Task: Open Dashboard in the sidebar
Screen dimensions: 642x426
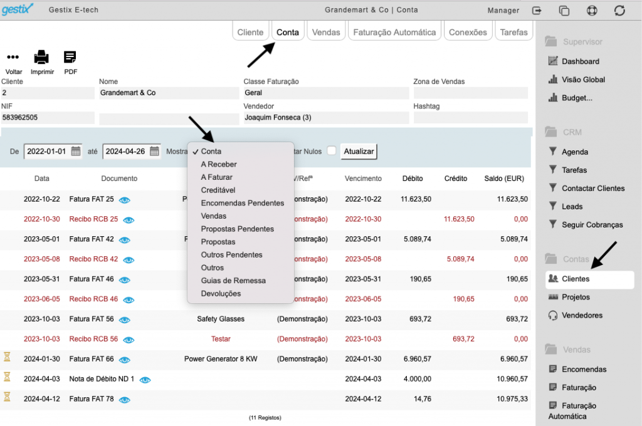Action: tap(580, 61)
